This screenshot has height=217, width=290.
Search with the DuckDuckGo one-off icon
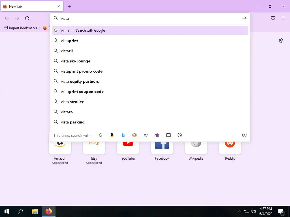pyautogui.click(x=135, y=135)
